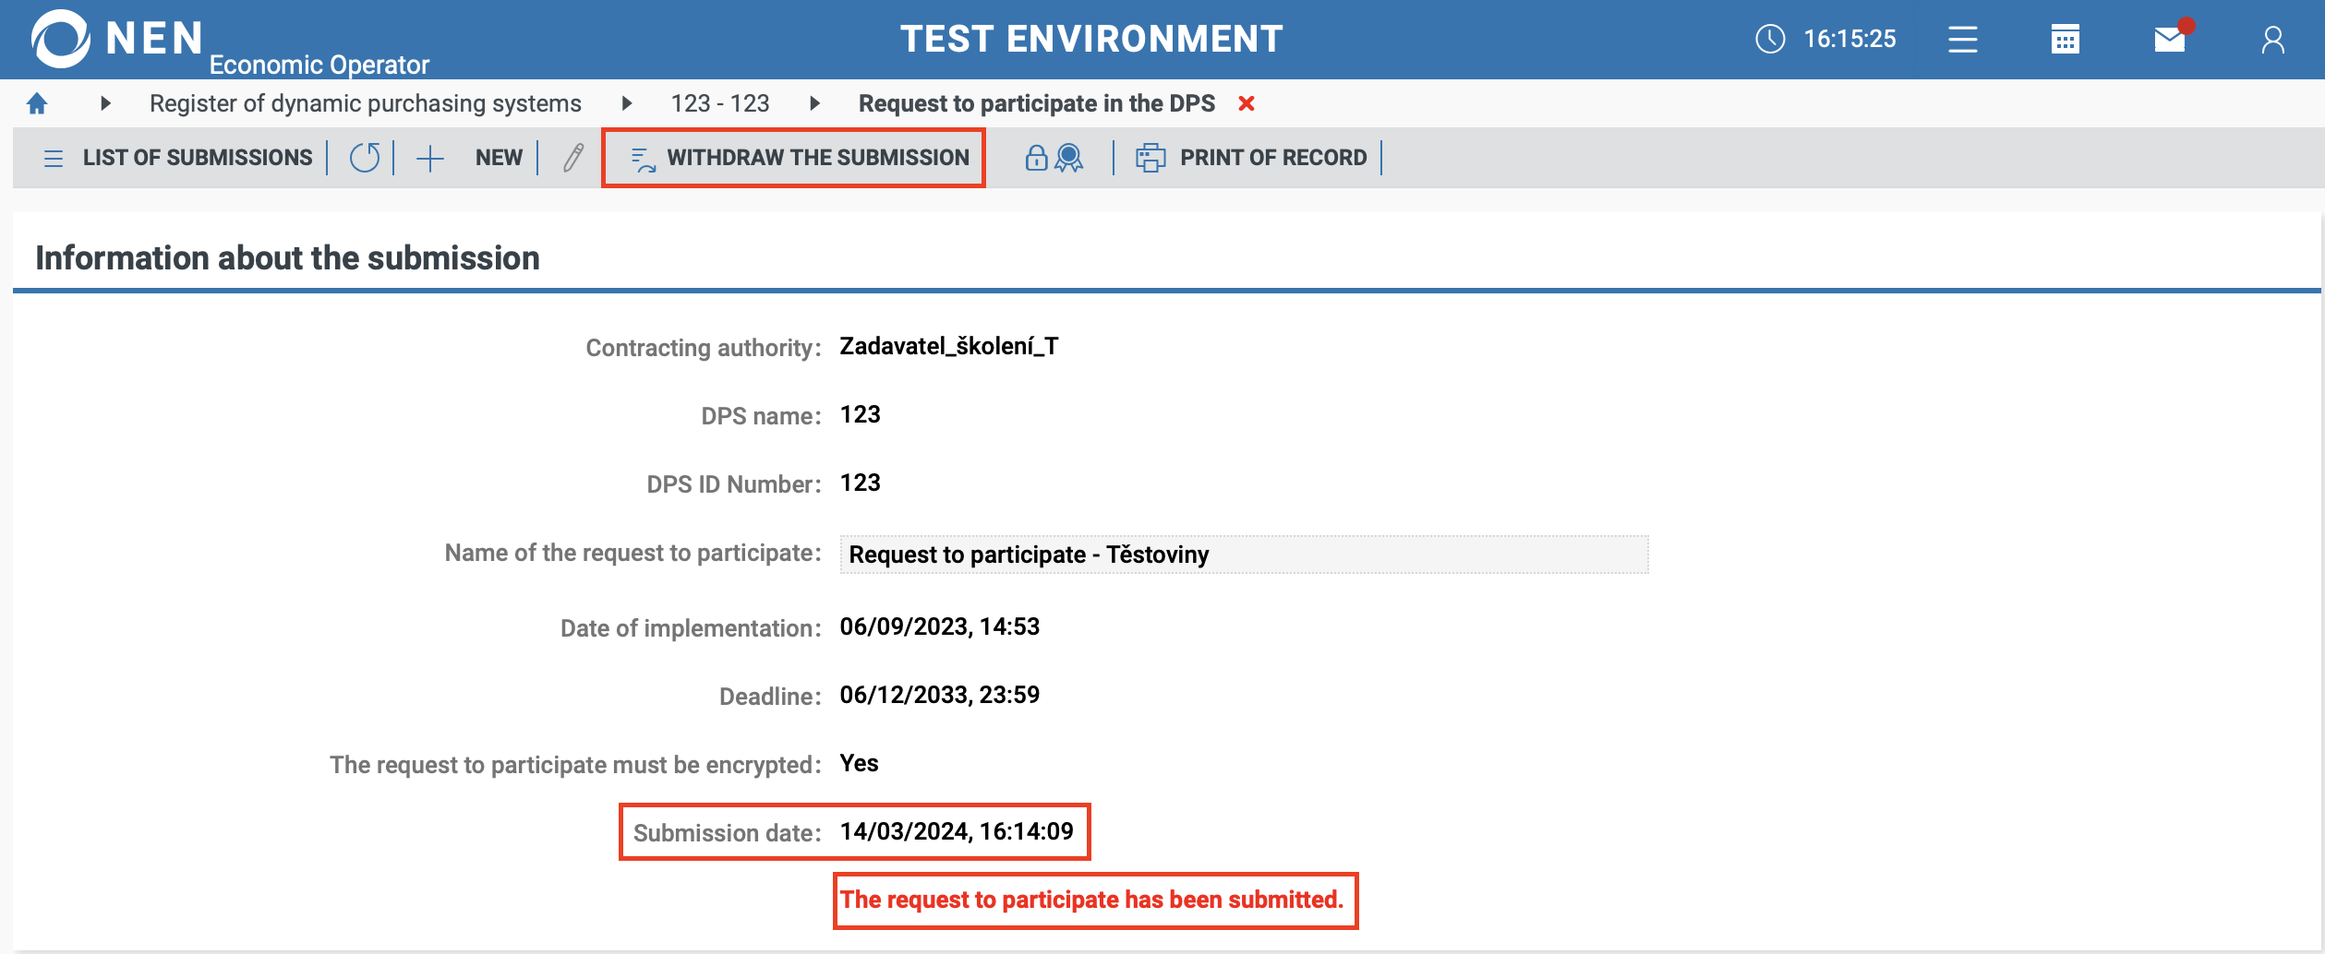Image resolution: width=2325 pixels, height=954 pixels.
Task: Open Register of dynamic purchasing systems breadcrumb
Action: tap(366, 103)
